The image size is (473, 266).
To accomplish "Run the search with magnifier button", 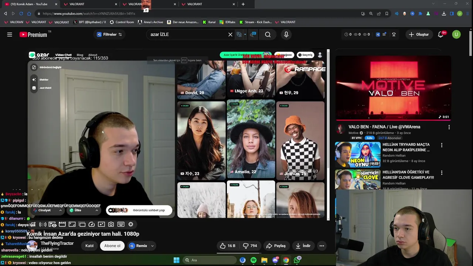I will [268, 34].
